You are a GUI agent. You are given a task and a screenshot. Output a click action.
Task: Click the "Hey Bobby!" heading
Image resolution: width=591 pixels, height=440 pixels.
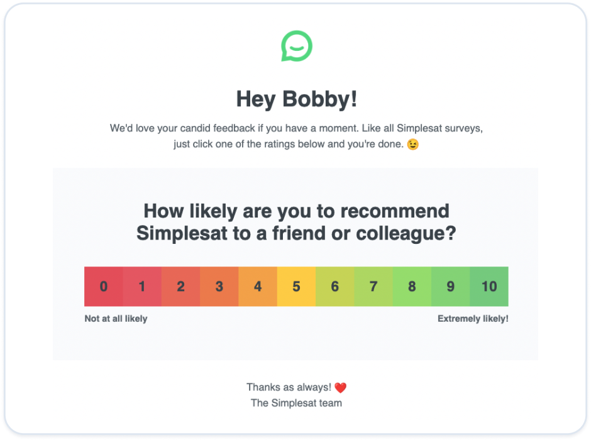296,99
